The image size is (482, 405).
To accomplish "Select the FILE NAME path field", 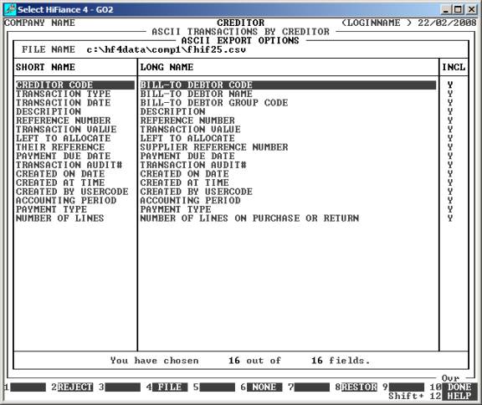I will click(x=166, y=49).
